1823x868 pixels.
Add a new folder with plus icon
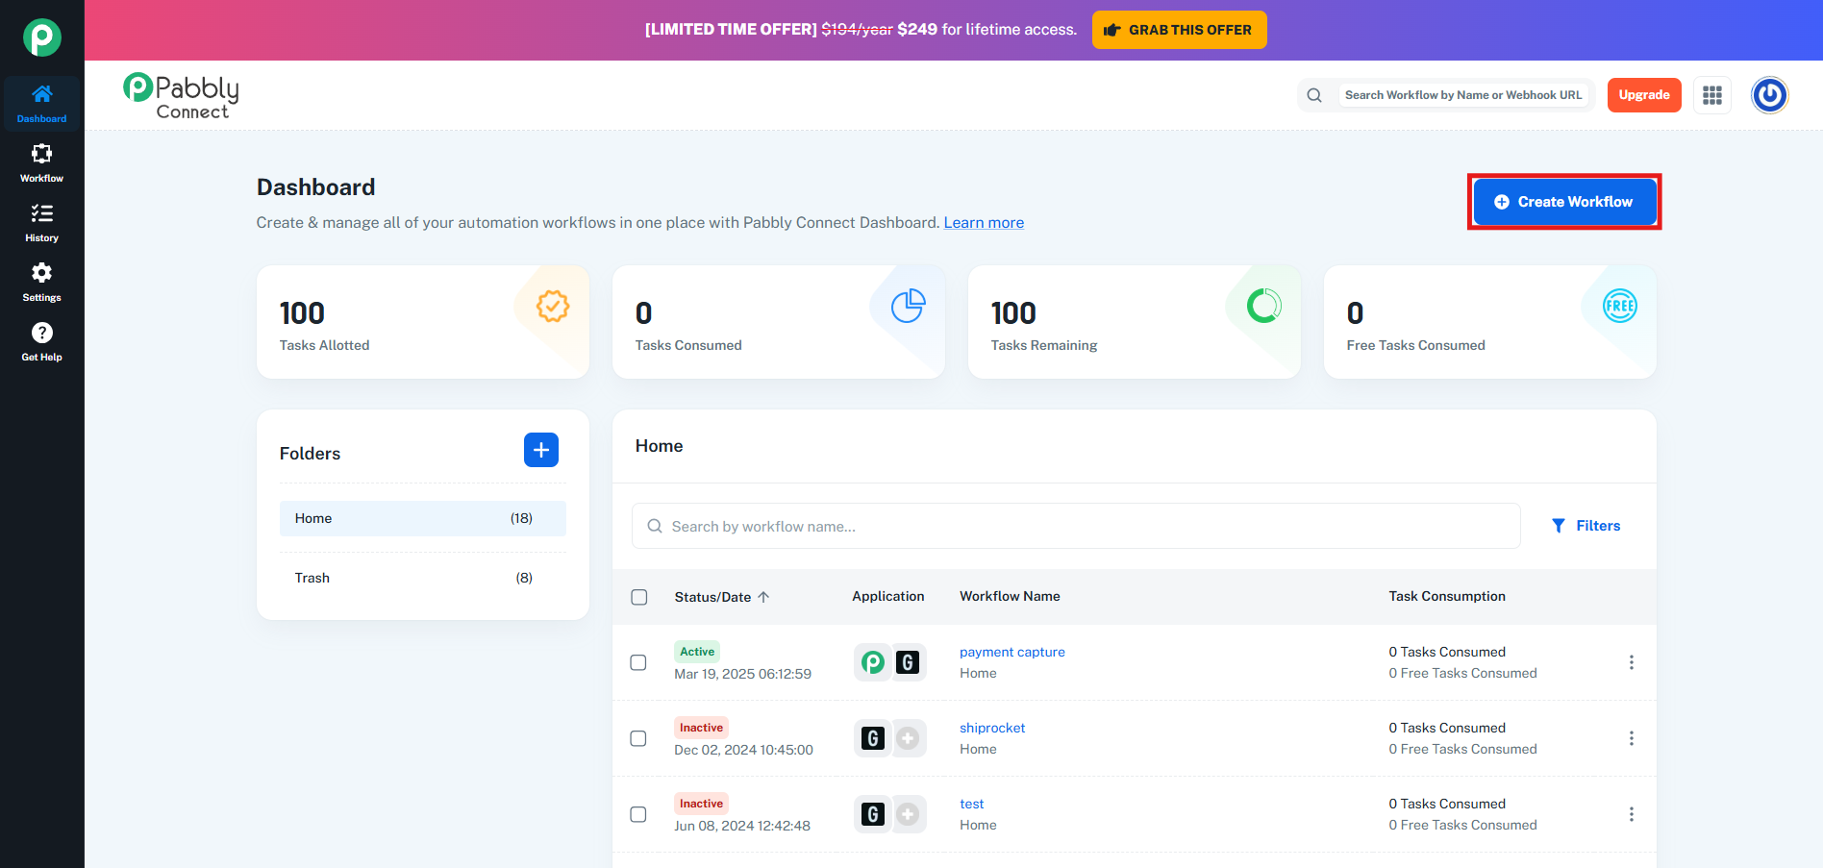pyautogui.click(x=540, y=450)
